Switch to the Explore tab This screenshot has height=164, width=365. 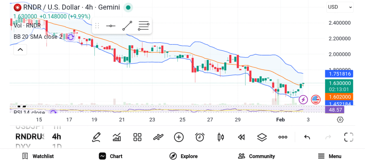pyautogui.click(x=183, y=156)
